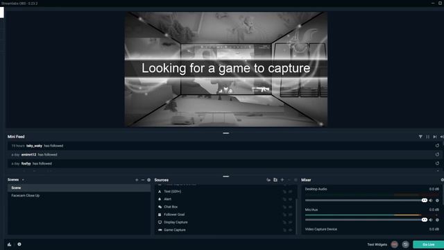Toggle the replay buffer button
This screenshot has height=250, width=444.
(x=405, y=244)
